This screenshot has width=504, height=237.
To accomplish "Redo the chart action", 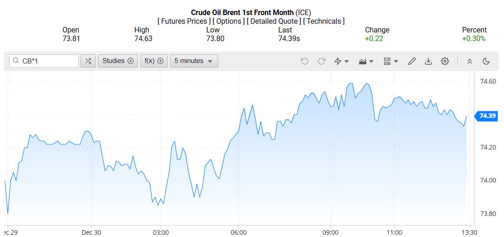I will point(321,61).
